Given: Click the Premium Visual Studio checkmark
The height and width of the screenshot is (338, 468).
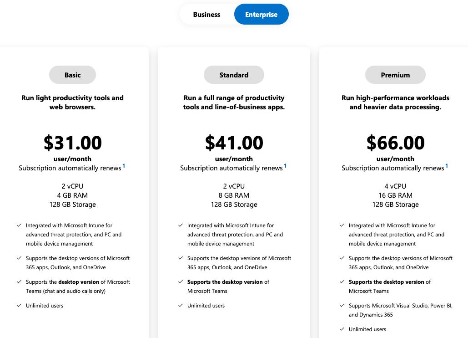Looking at the screenshot, I should pos(342,305).
